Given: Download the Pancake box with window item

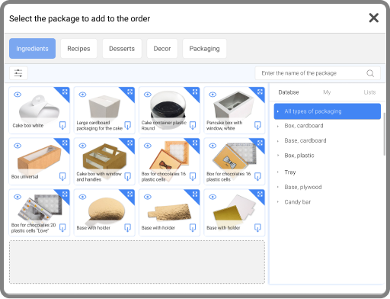Looking at the screenshot, I should click(257, 125).
